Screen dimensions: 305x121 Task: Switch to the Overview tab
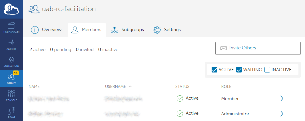click(46, 30)
